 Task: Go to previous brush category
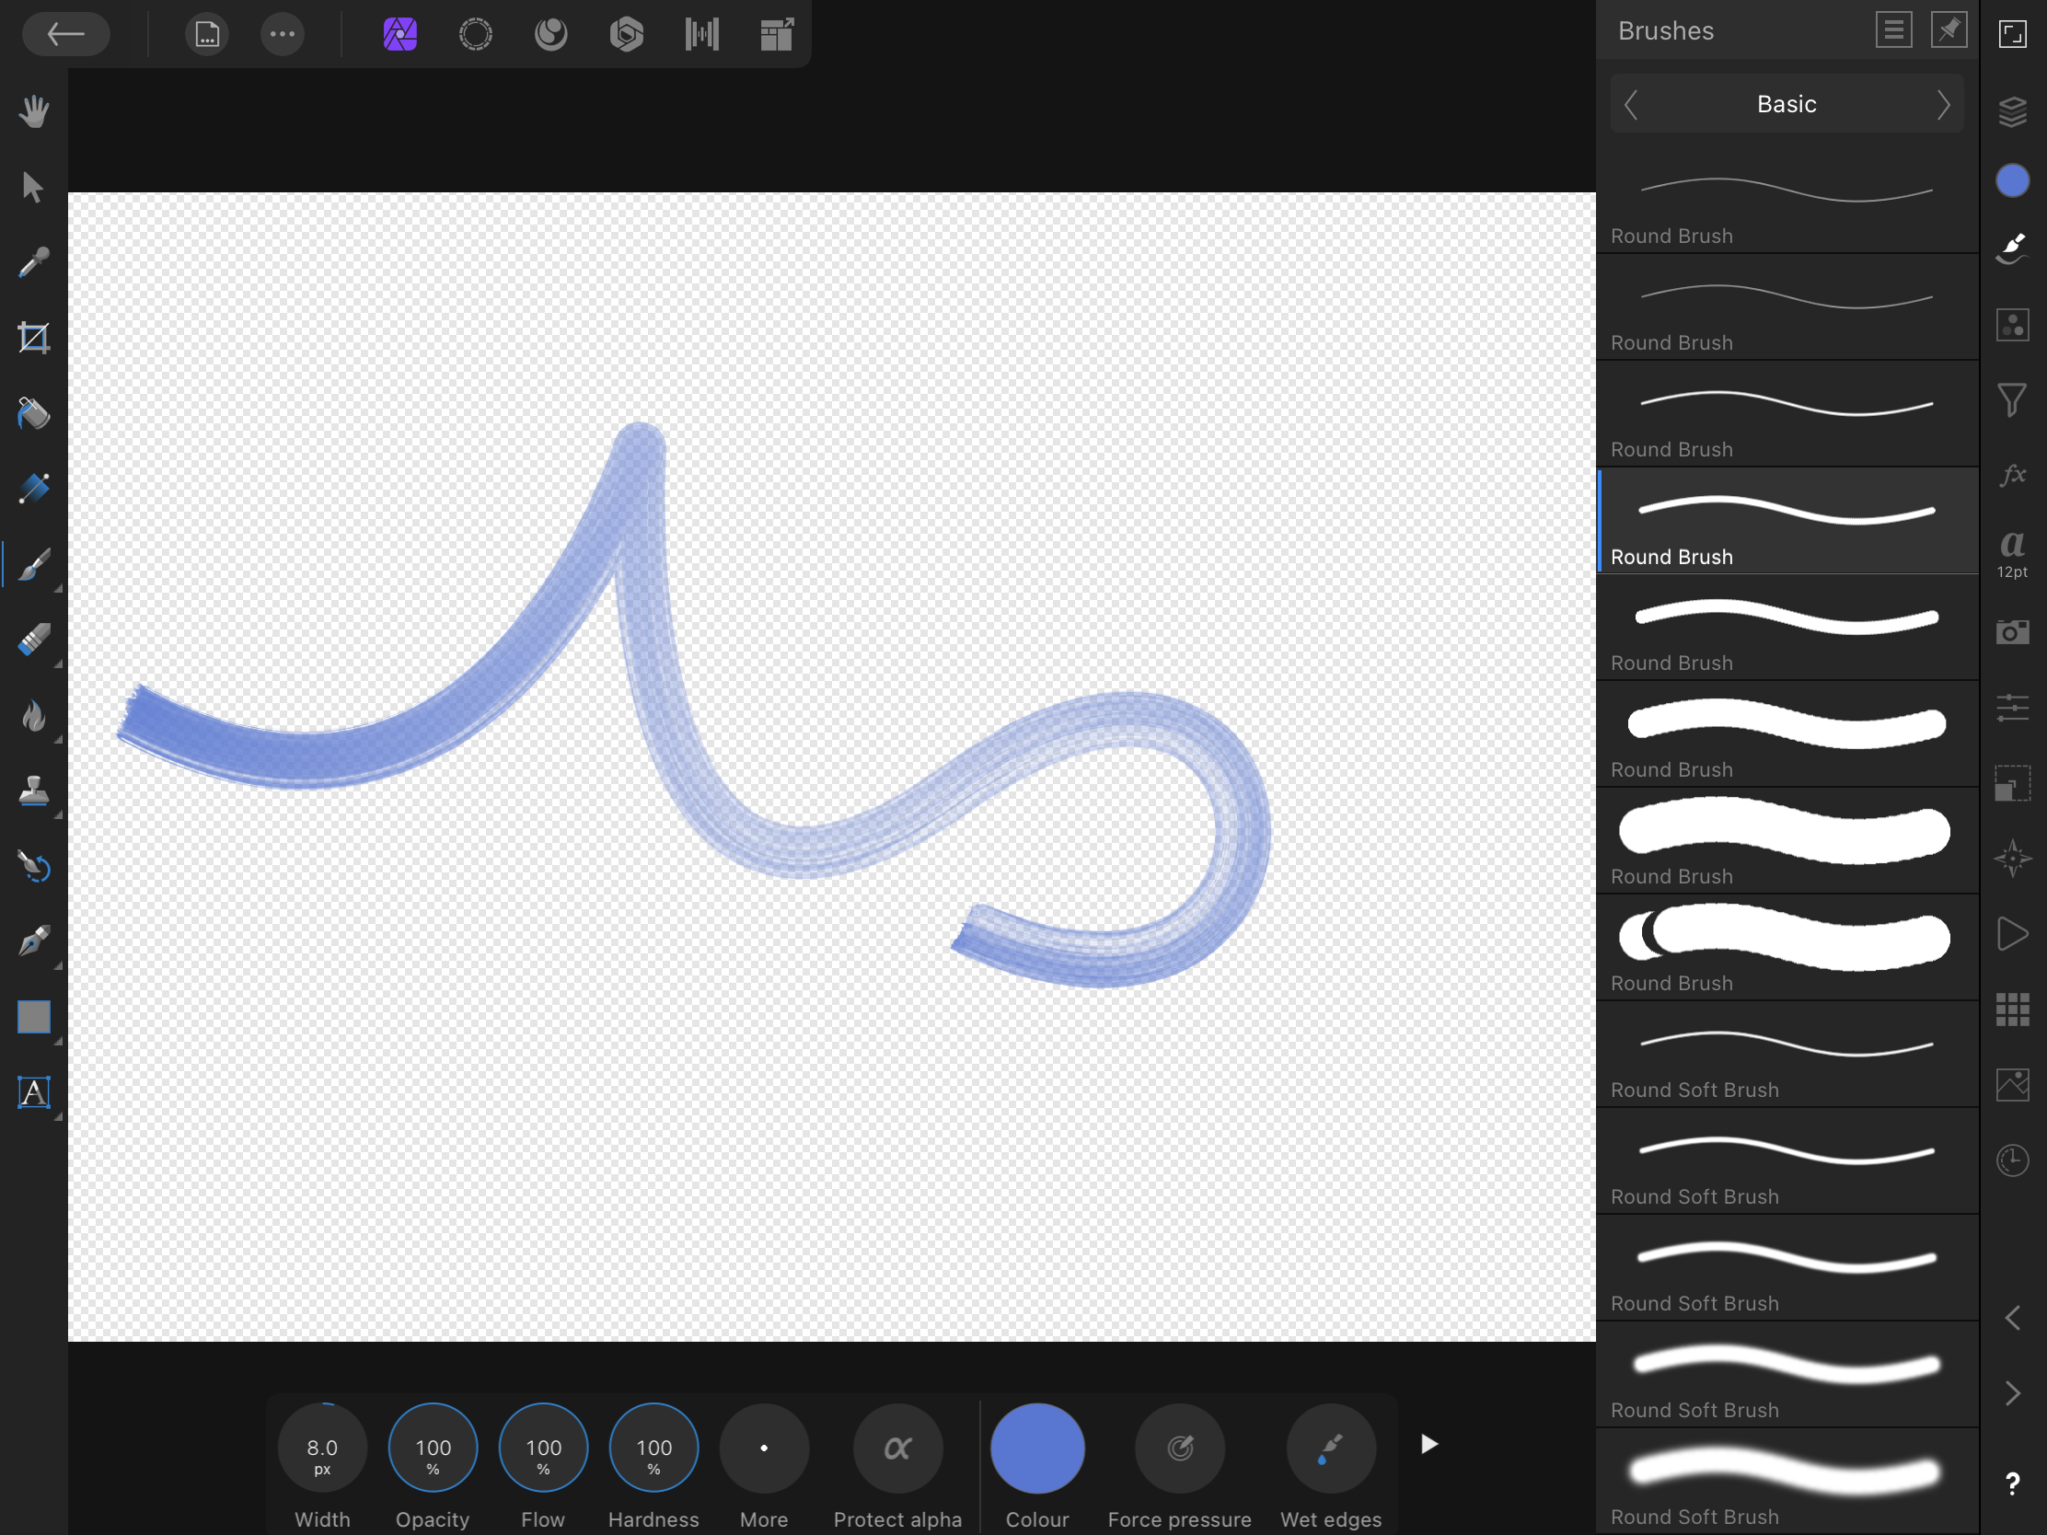(1632, 105)
